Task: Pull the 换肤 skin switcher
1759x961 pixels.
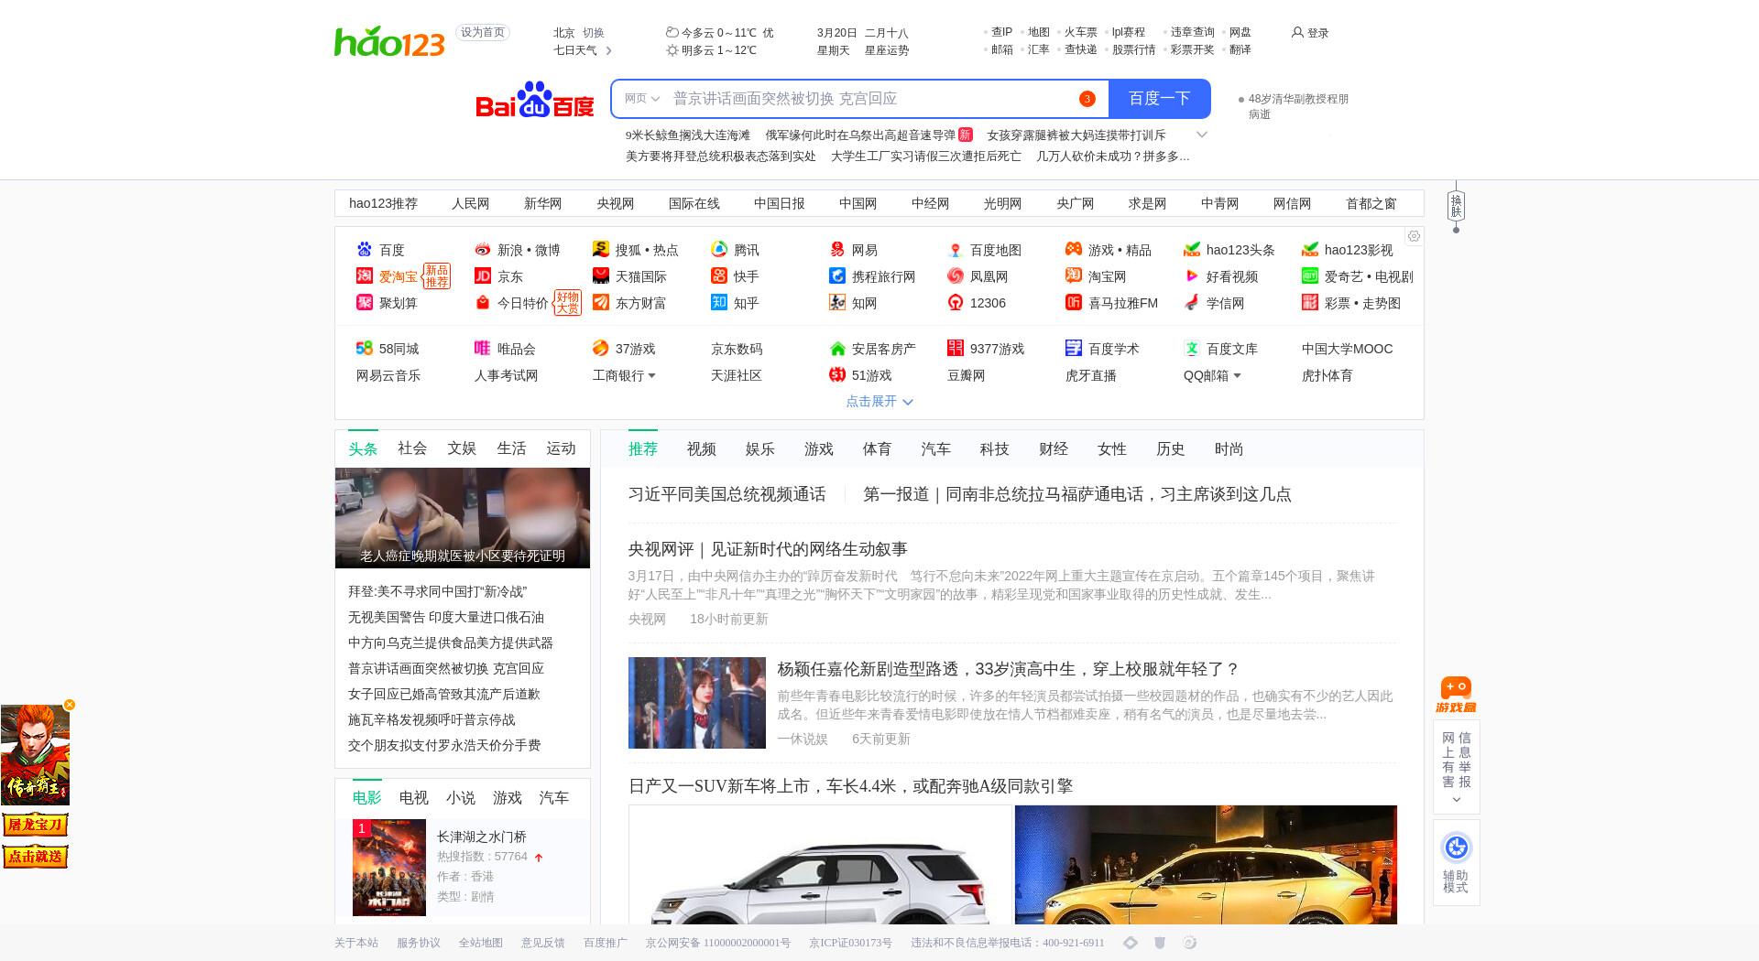Action: click(x=1456, y=207)
